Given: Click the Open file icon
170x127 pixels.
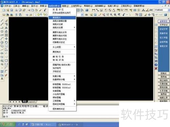Looking at the screenshot, I should [x=8, y=10].
